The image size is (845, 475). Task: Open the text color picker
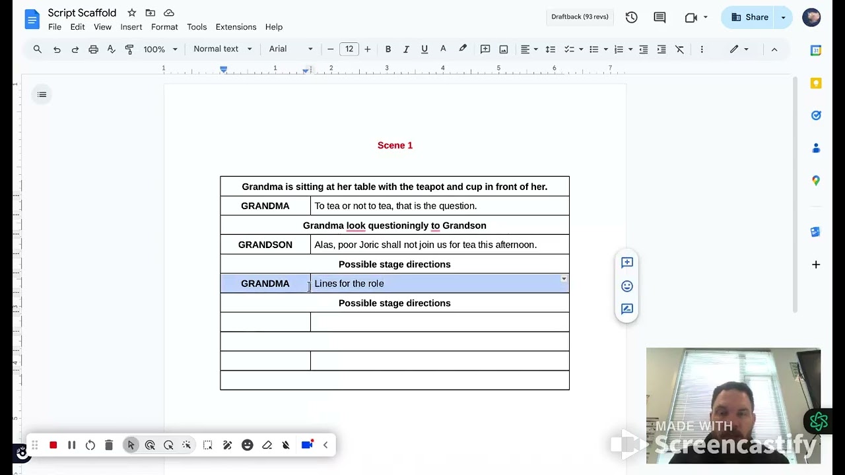[x=443, y=49]
